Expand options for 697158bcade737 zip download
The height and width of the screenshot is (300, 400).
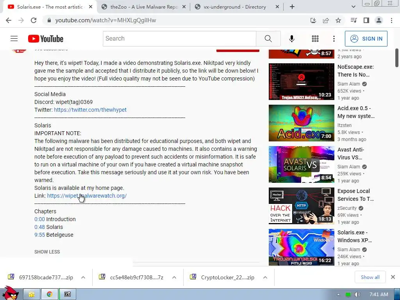point(83,277)
